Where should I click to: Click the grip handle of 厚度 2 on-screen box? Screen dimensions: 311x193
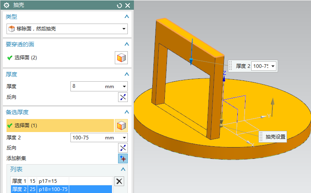click(x=230, y=66)
